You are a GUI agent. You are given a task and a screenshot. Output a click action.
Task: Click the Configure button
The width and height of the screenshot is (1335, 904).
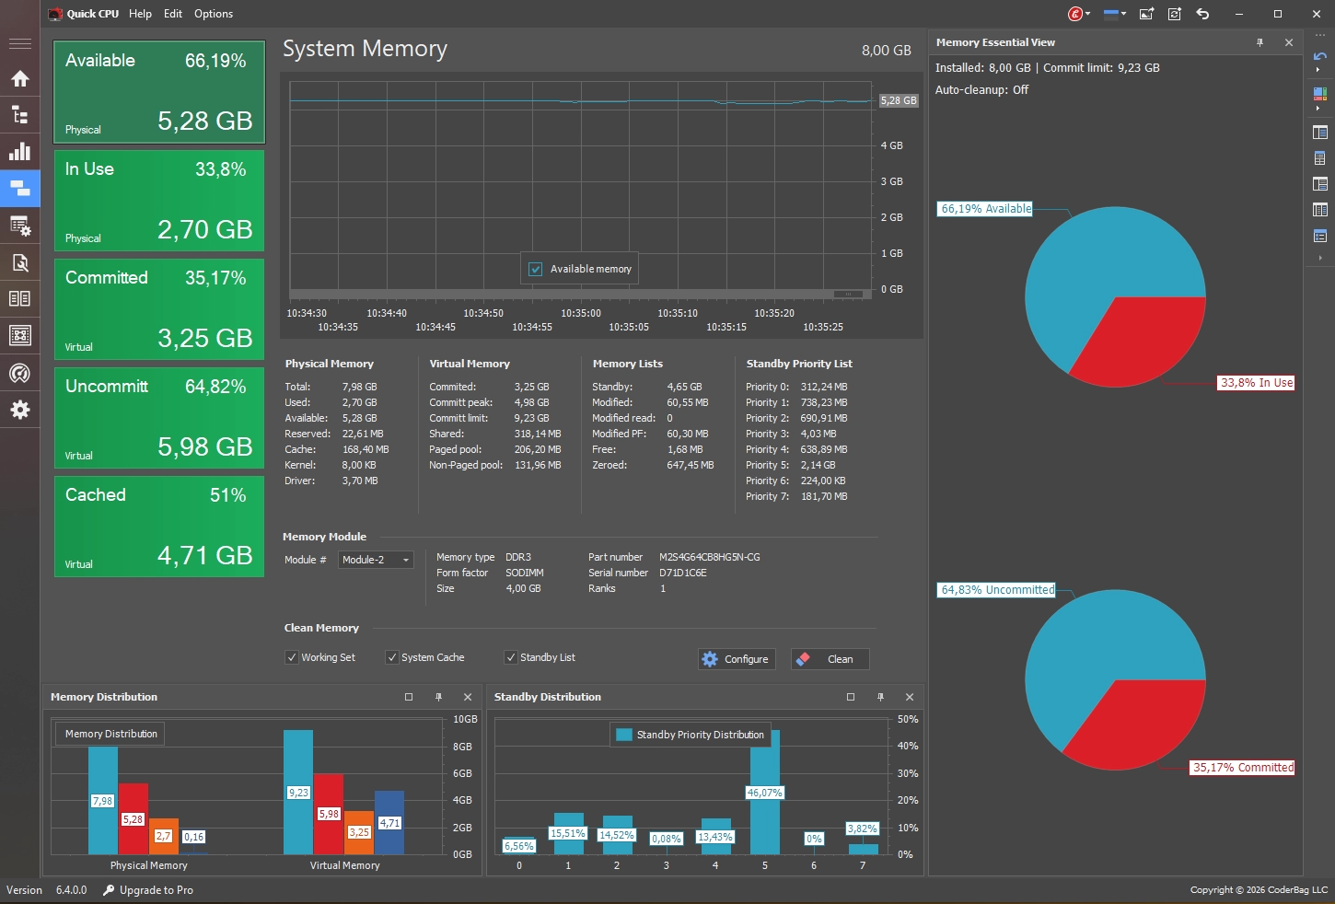(737, 659)
